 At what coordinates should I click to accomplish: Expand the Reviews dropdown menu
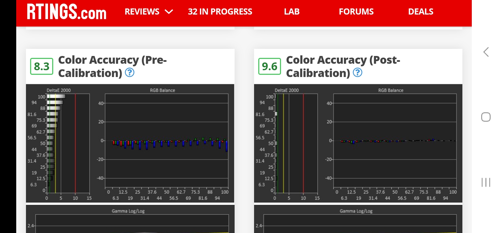(x=142, y=12)
